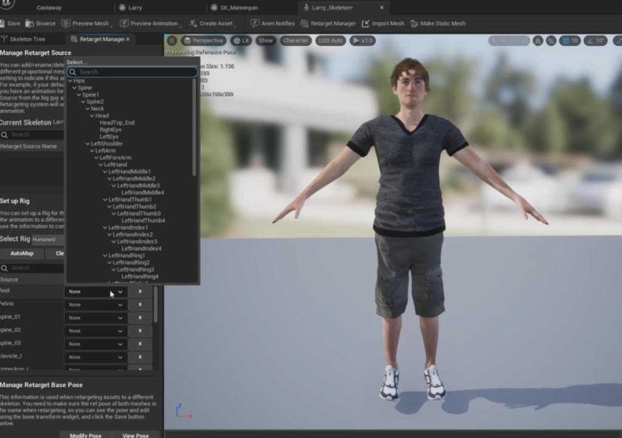This screenshot has width=622, height=438.
Task: Open the spine_03 bone mapping dropdown
Action: 96,344
